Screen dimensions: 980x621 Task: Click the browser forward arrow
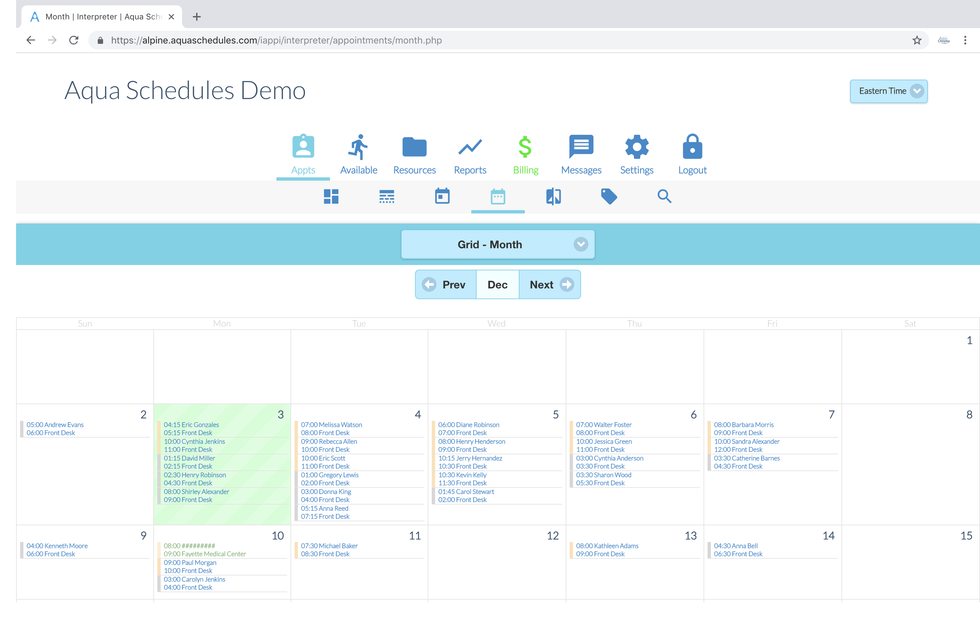tap(52, 40)
